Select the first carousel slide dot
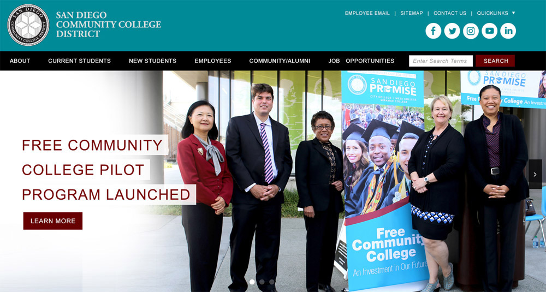This screenshot has height=292, width=546. click(x=252, y=282)
